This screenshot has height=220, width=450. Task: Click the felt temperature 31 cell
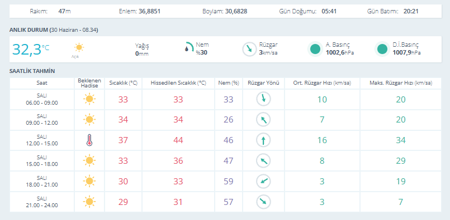(178, 202)
